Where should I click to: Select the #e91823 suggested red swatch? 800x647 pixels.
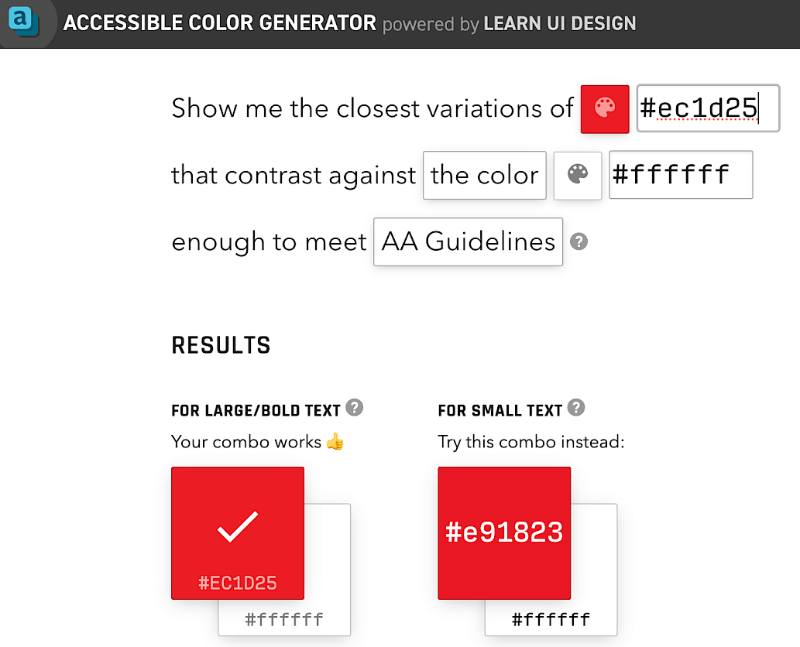tap(504, 532)
